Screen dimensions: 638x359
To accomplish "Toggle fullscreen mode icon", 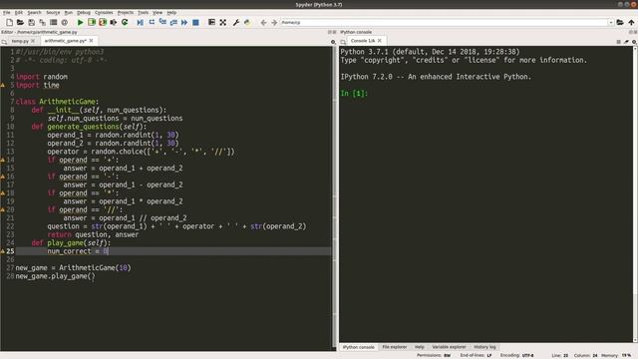I will click(x=223, y=22).
